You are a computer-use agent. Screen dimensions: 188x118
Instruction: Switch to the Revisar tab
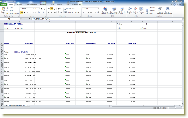(60, 5)
